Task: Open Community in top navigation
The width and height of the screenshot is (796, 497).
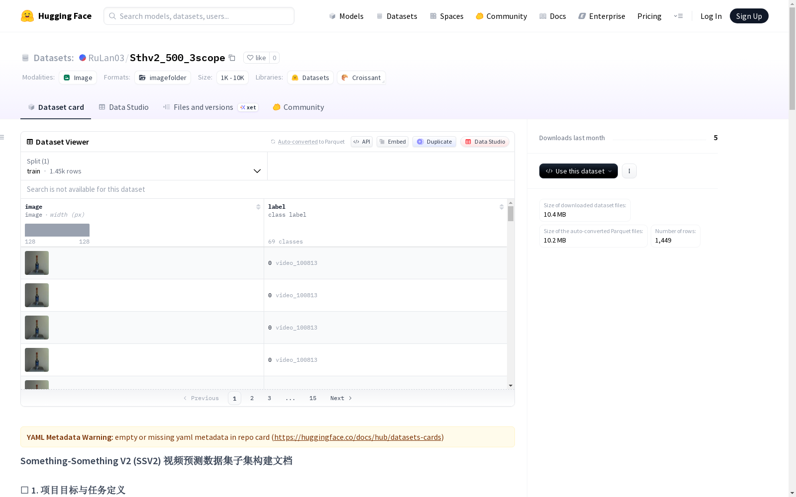Action: [501, 16]
